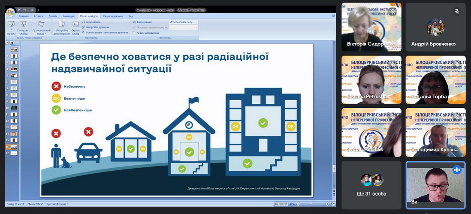The width and height of the screenshot is (471, 214).
Task: Select slide 10 thumbnail in slide panel
Action: tap(14, 108)
